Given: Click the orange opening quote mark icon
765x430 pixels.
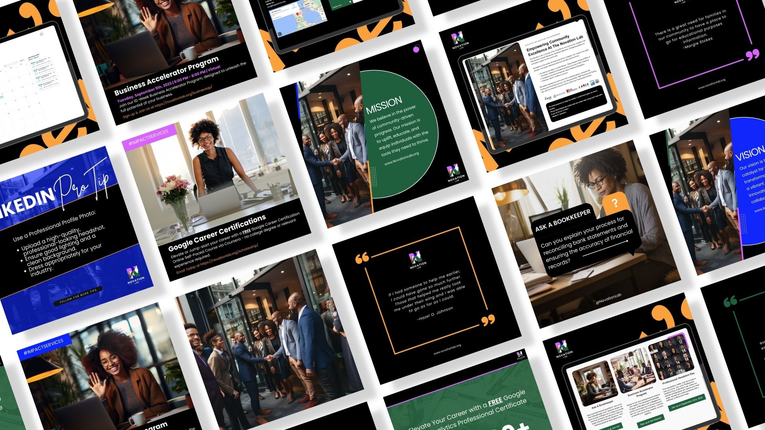Looking at the screenshot, I should click(x=362, y=259).
